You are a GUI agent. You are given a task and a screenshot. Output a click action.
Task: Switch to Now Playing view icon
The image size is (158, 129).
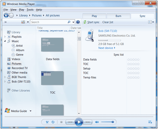(150, 122)
